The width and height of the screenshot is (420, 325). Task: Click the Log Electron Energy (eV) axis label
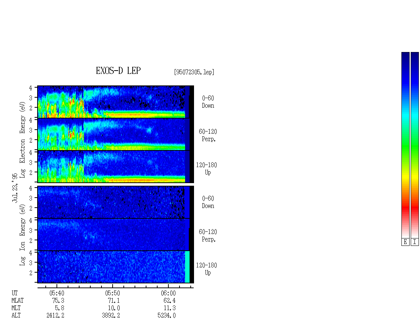(23, 140)
